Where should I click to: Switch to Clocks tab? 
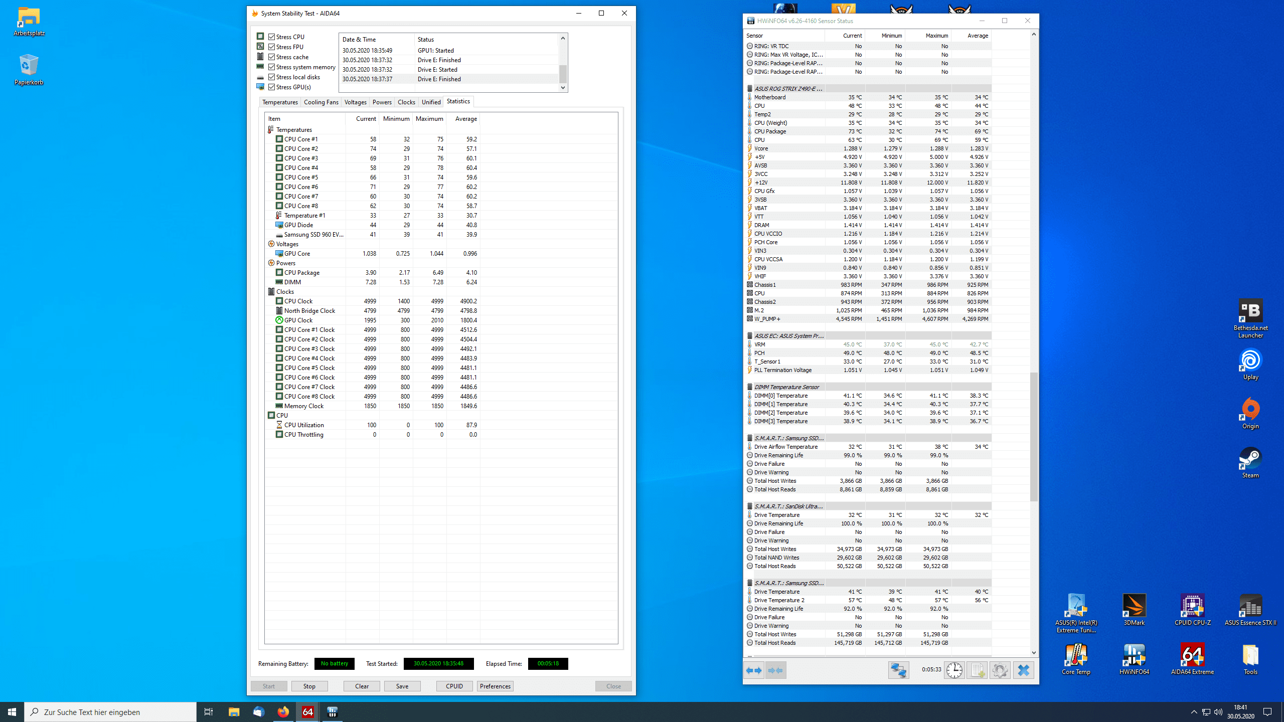click(406, 102)
